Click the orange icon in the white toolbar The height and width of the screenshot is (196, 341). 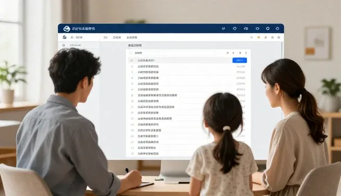click(258, 37)
